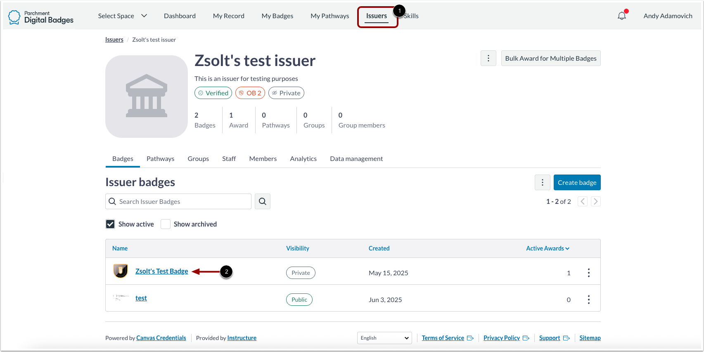Click the Terms of Service external link icon

[x=470, y=338]
